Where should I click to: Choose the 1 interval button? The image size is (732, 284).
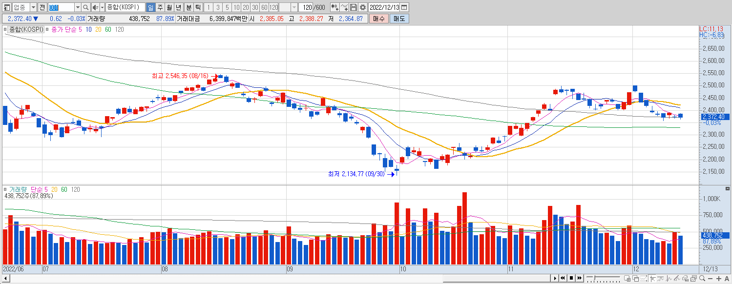pos(209,7)
